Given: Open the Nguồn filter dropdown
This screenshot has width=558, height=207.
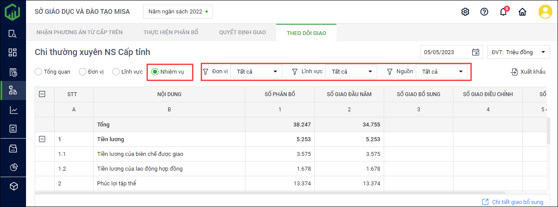Looking at the screenshot, I should pyautogui.click(x=441, y=71).
